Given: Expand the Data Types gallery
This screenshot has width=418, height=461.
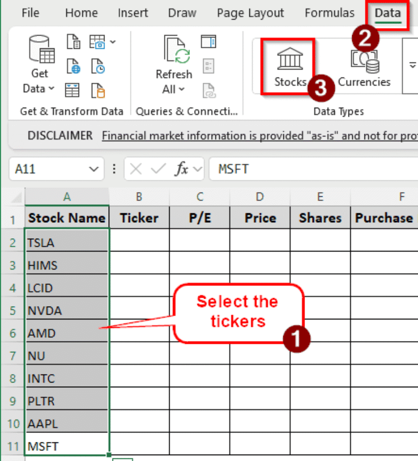Looking at the screenshot, I should [x=412, y=66].
